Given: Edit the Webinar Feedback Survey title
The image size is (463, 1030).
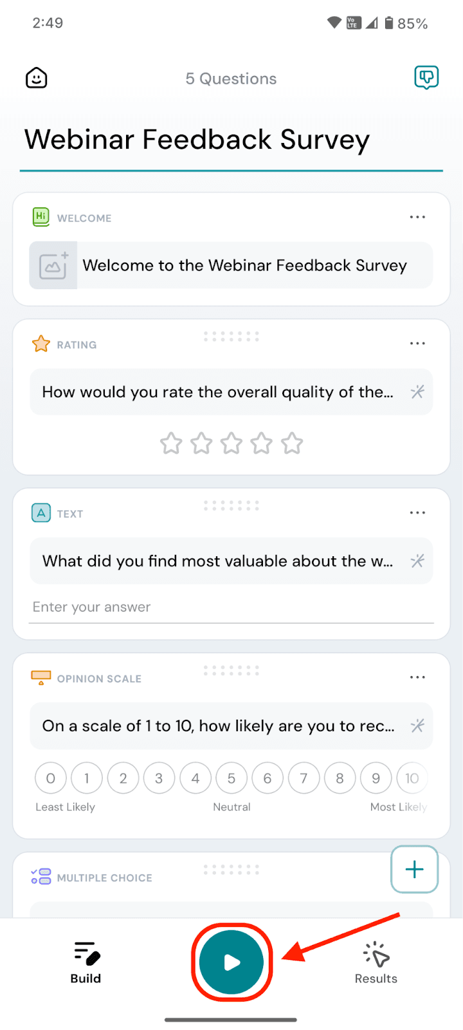Looking at the screenshot, I should pos(197,140).
